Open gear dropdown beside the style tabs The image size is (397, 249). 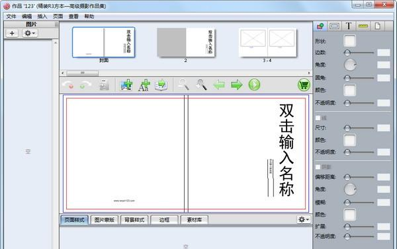coord(304,219)
